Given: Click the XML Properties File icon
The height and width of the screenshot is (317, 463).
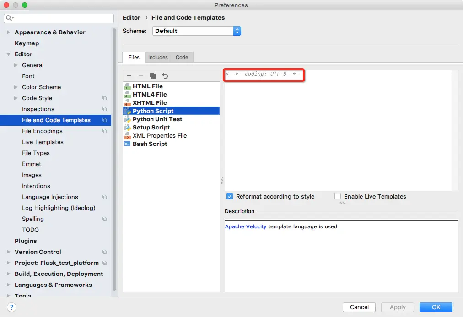Looking at the screenshot, I should (x=127, y=136).
